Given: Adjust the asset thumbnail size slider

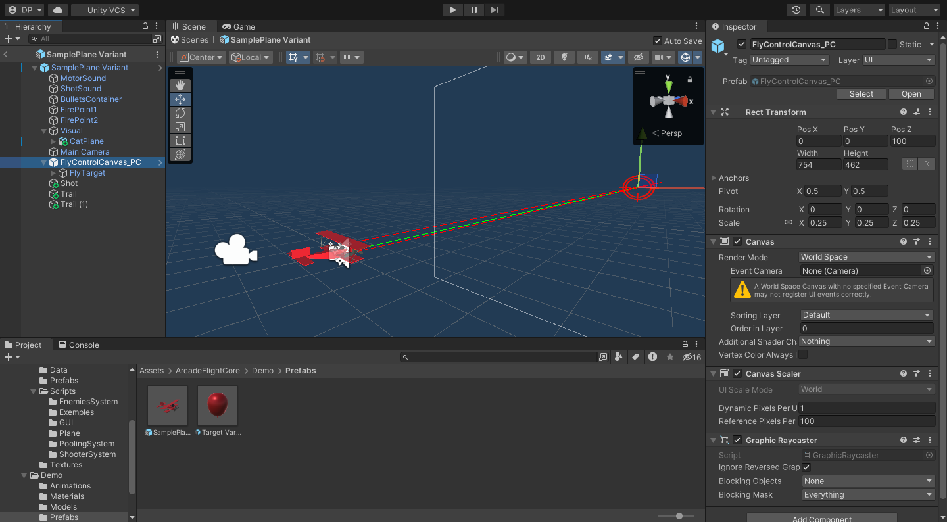Looking at the screenshot, I should 679,516.
